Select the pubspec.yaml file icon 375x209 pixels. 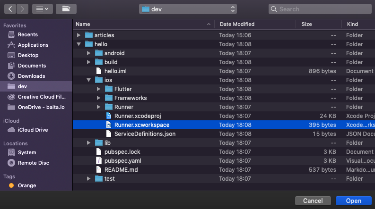[x=98, y=161]
